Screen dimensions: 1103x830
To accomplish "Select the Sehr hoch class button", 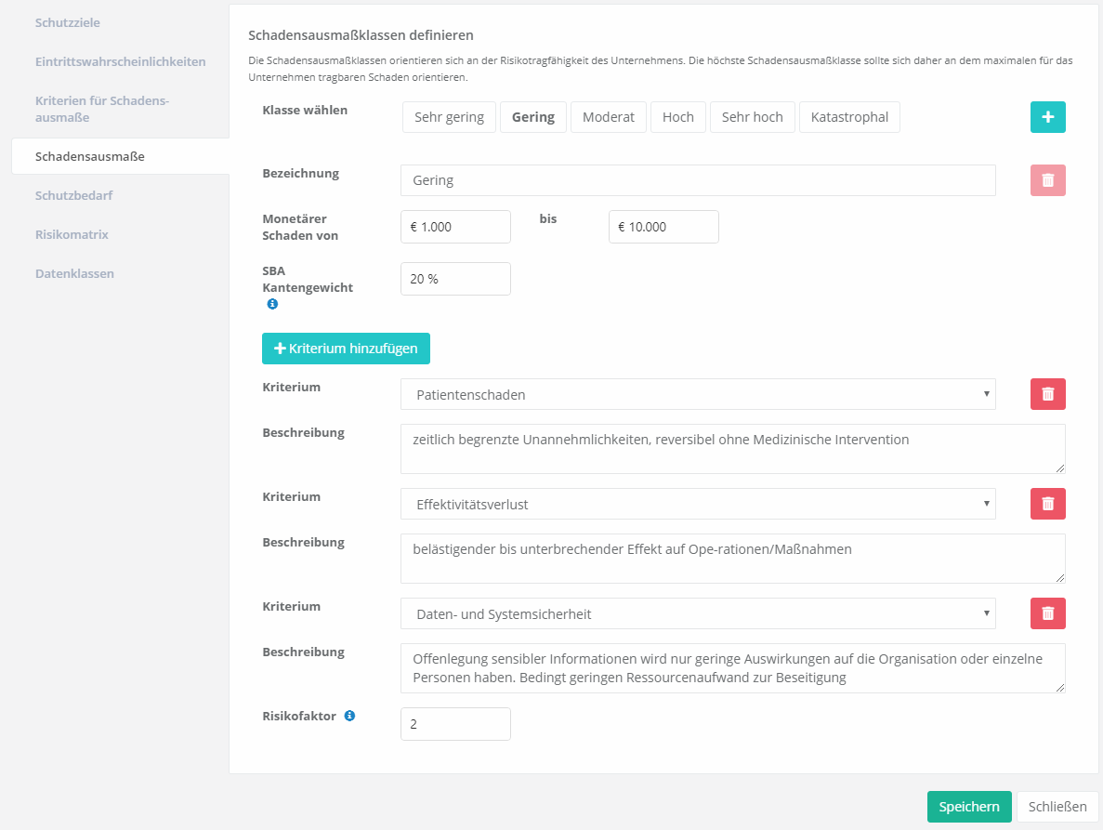I will [x=752, y=117].
